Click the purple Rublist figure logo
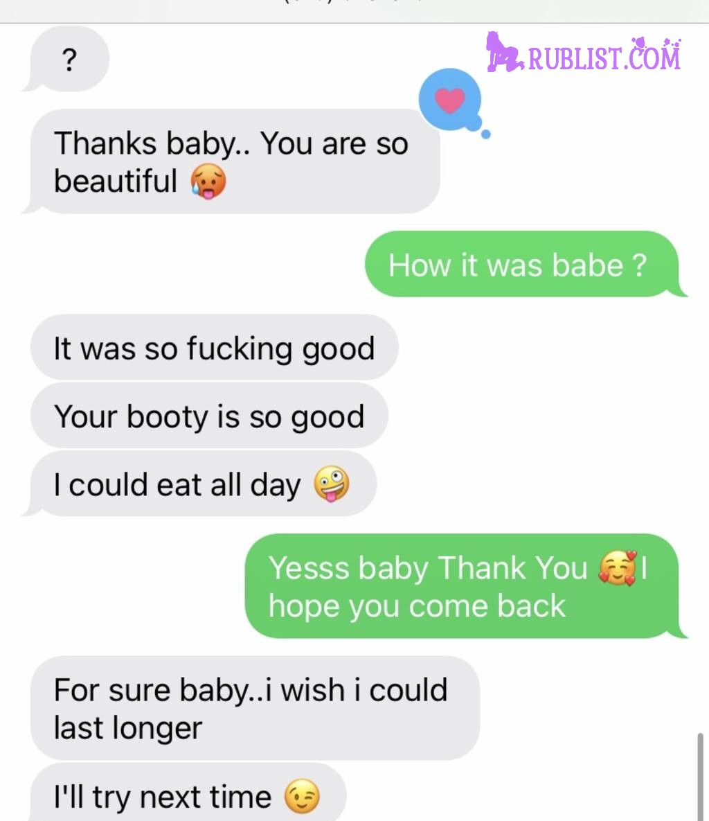Image resolution: width=709 pixels, height=821 pixels. click(504, 53)
